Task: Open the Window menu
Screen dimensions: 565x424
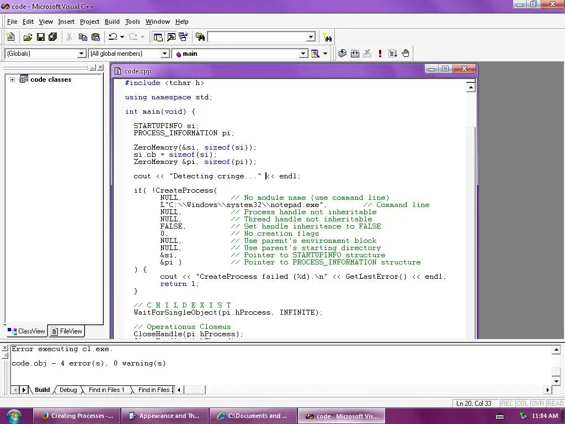Action: (x=157, y=22)
